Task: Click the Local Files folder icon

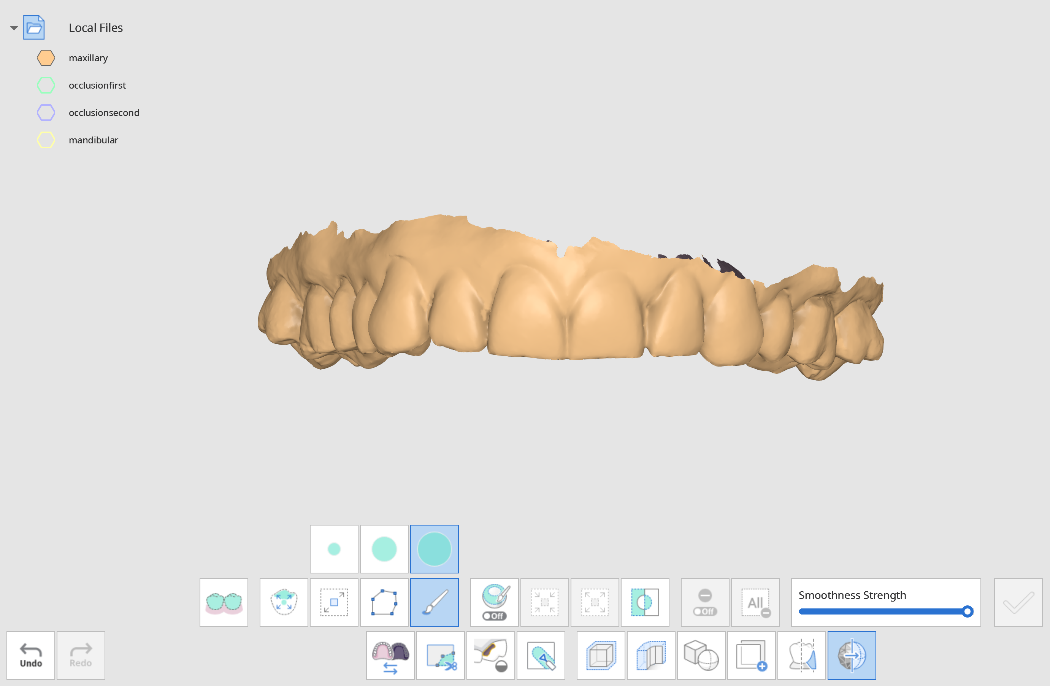Action: coord(34,27)
